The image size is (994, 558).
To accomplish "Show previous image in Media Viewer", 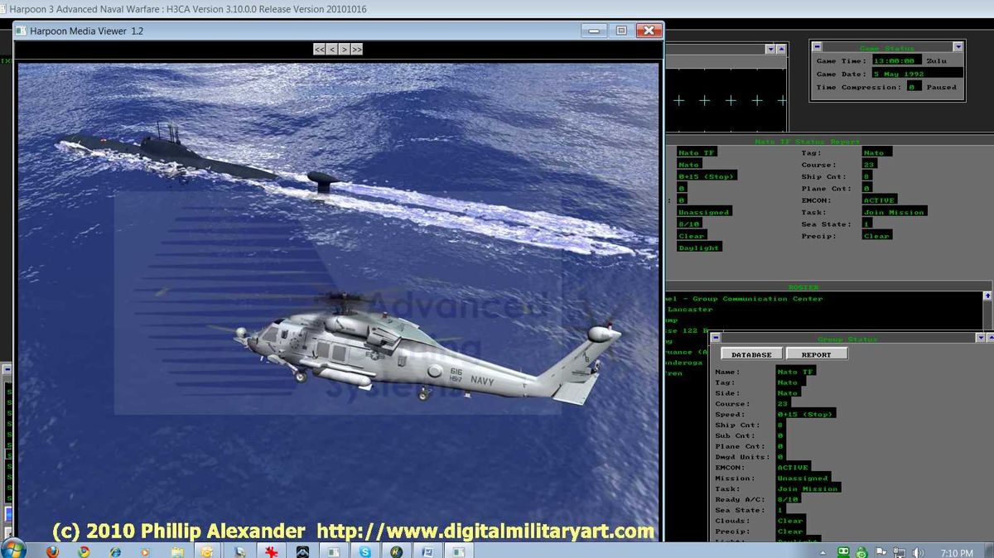I will (x=332, y=50).
